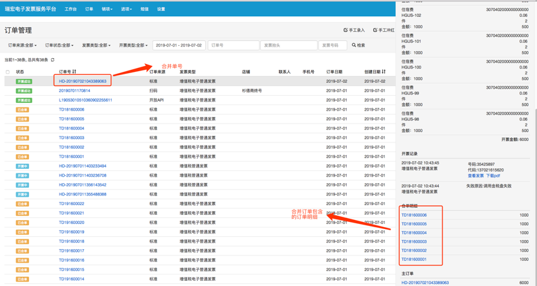
Task: Open order TD181600006 in the order table
Action: [x=71, y=109]
